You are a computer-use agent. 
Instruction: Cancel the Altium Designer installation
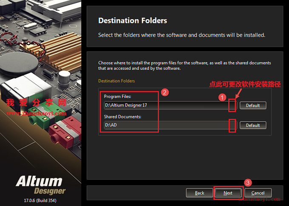258,193
